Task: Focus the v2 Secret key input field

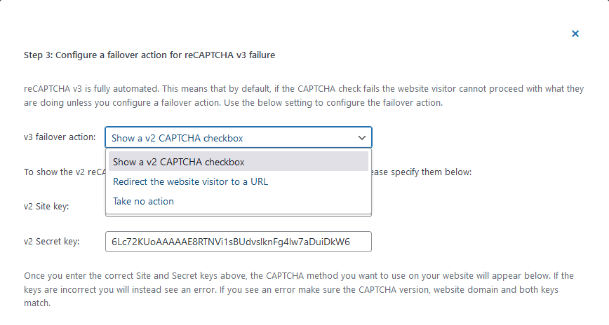Action: pos(239,242)
